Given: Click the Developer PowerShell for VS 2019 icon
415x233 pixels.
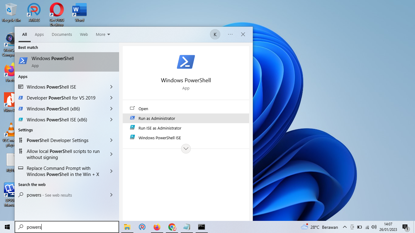Looking at the screenshot, I should coord(21,98).
